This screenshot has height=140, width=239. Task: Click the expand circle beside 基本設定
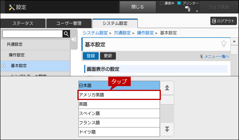point(3,66)
